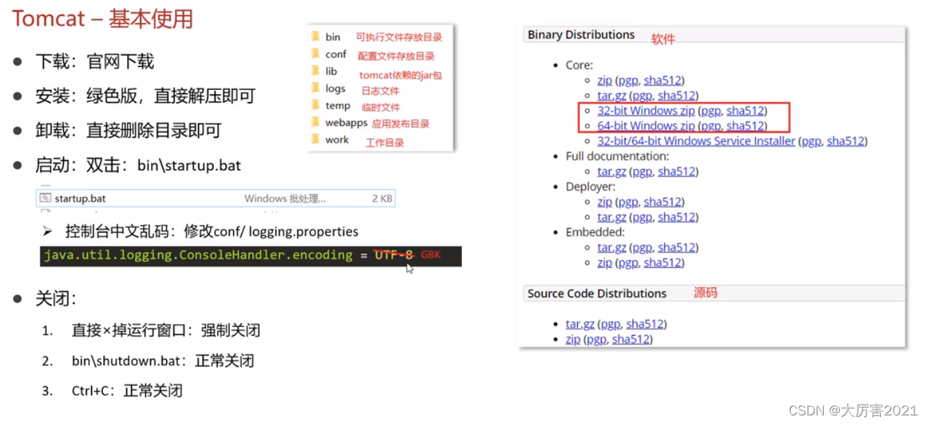Image resolution: width=929 pixels, height=424 pixels.
Task: Click the startup.bat batch file icon
Action: click(x=45, y=198)
